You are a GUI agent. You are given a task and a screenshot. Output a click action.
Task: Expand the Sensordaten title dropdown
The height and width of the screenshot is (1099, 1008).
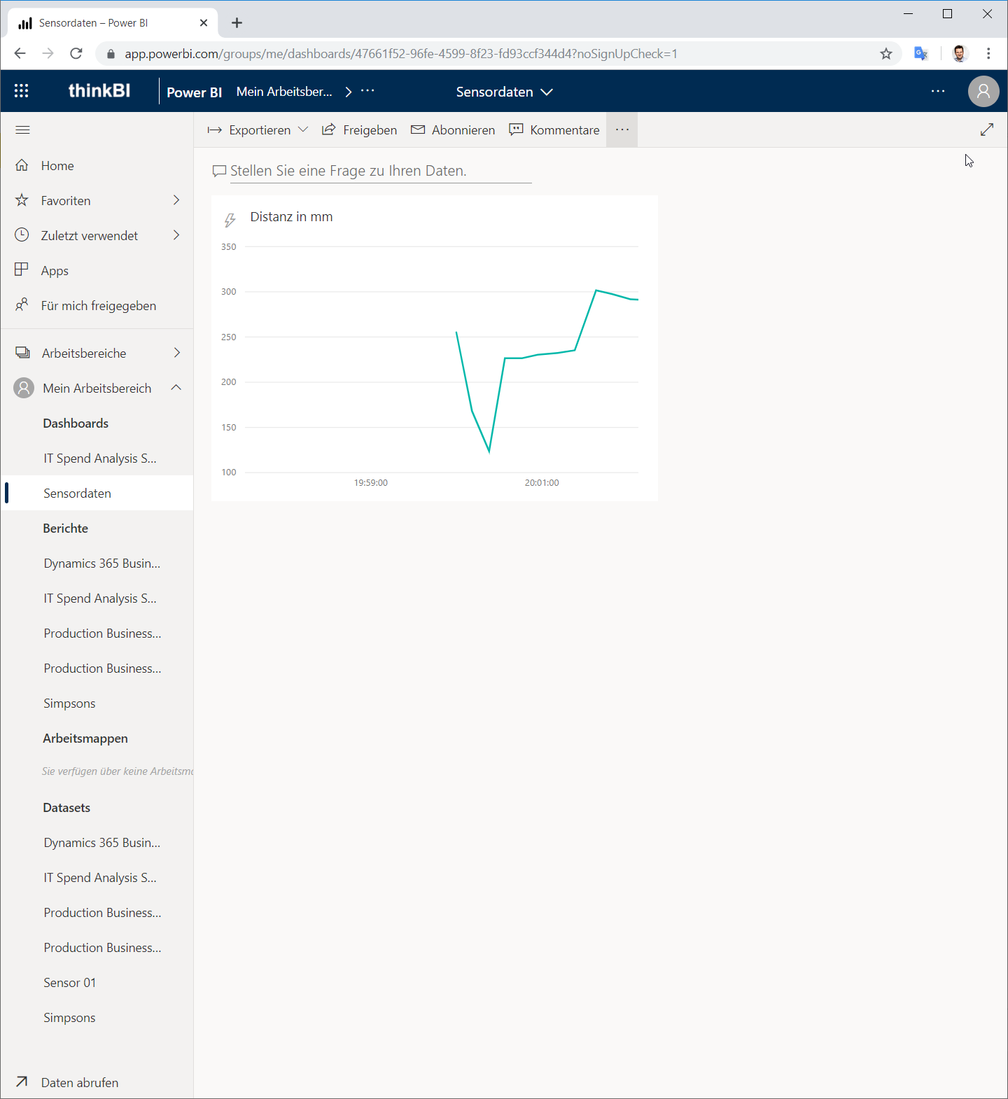(x=505, y=92)
